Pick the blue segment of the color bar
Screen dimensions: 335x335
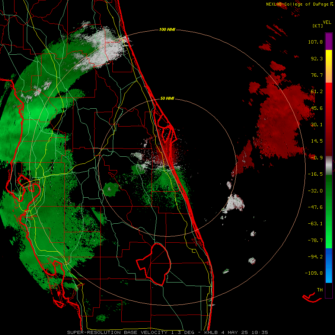pos(329,265)
